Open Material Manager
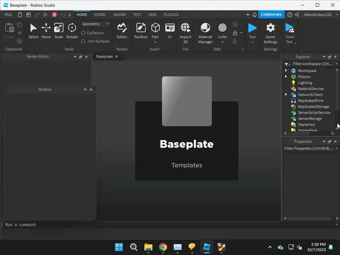340x255 pixels. 205,33
